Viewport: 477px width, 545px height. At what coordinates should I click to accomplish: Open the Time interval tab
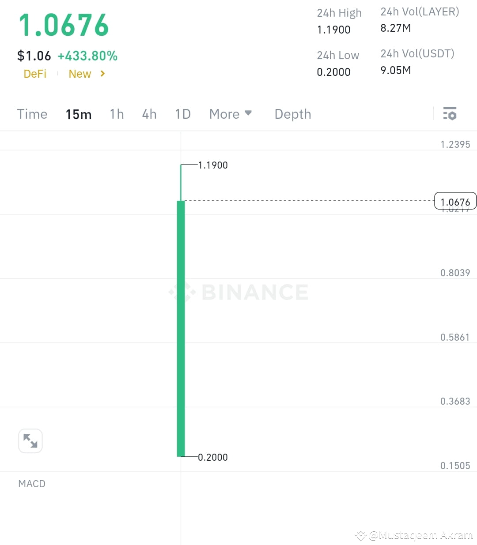click(32, 114)
